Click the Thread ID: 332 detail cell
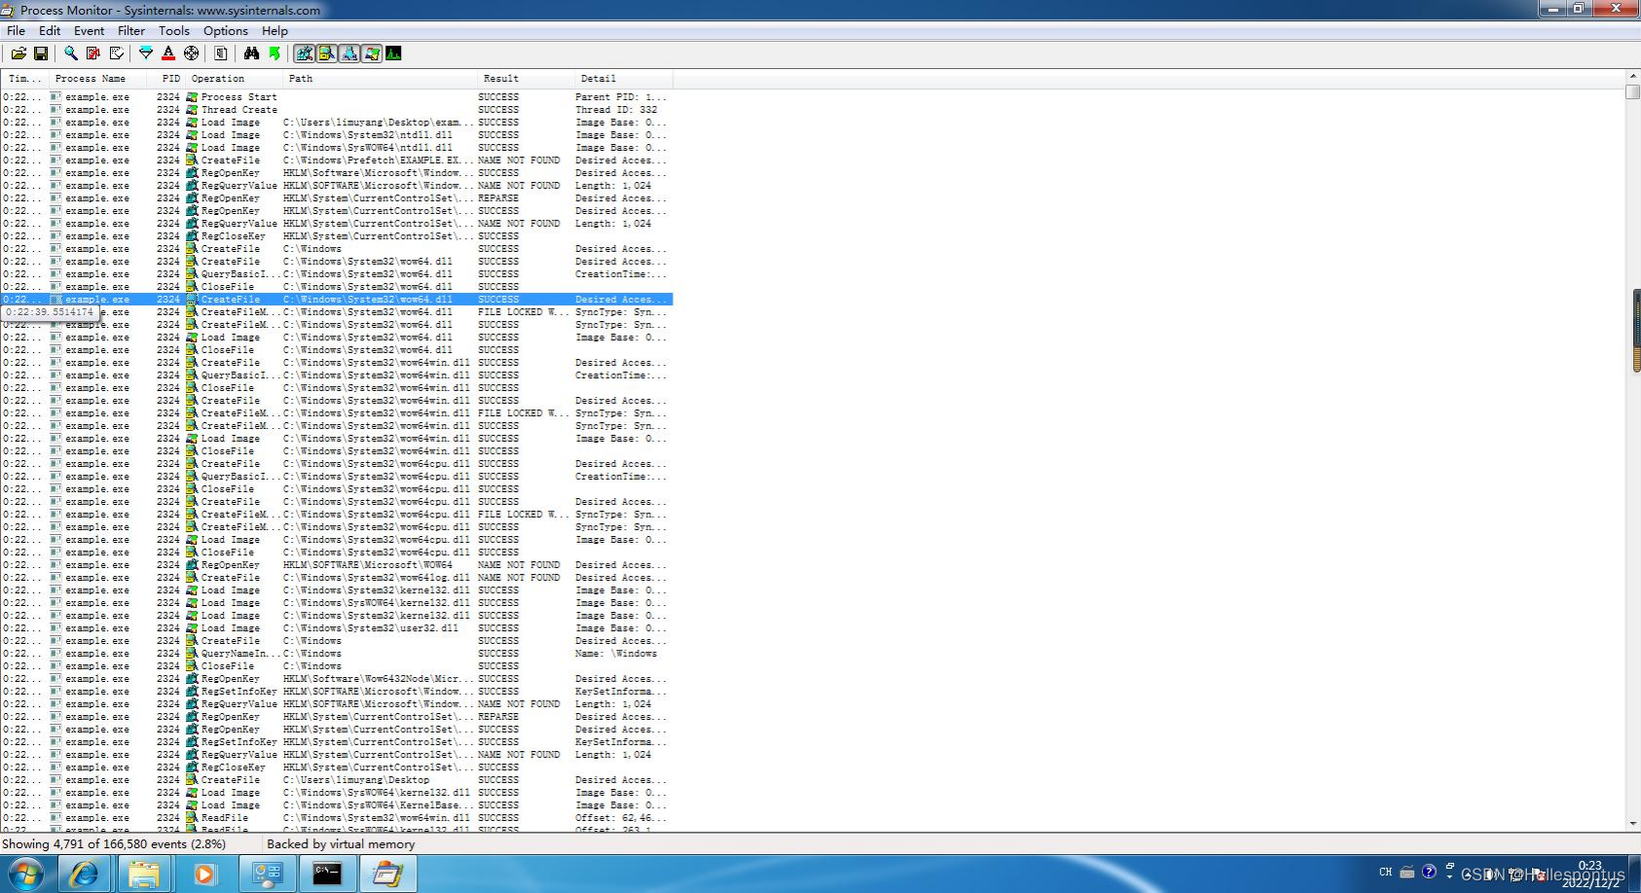The width and height of the screenshot is (1641, 893). pos(616,110)
